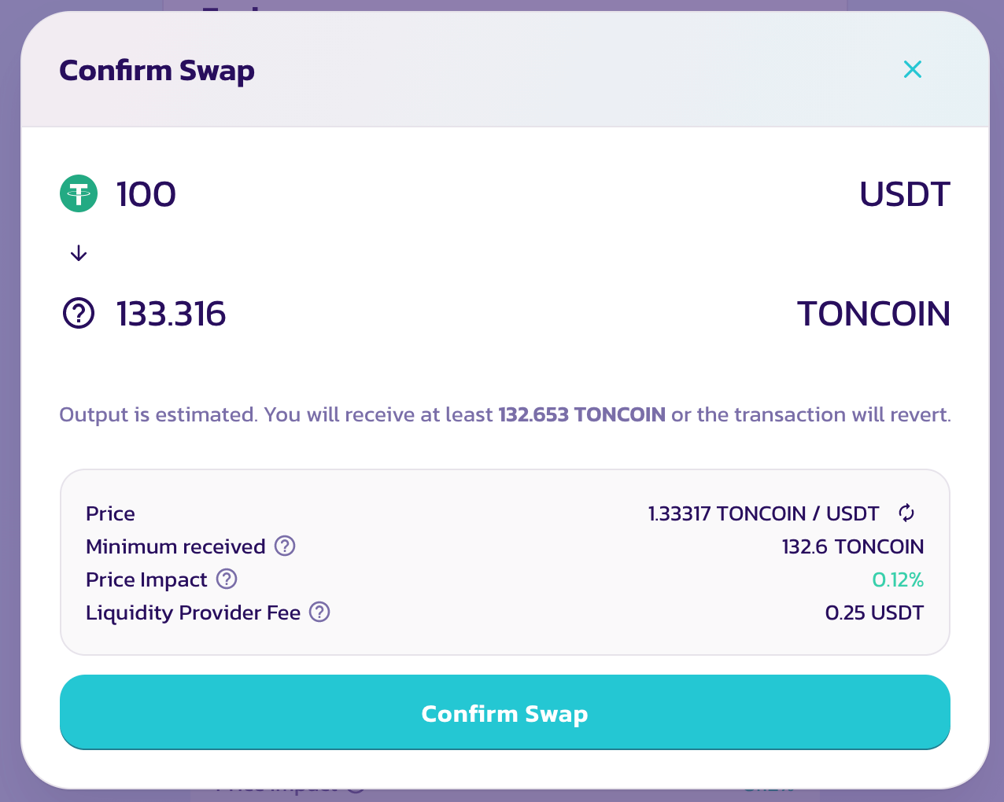Open the Liquidity Provider Fee help icon
The width and height of the screenshot is (1004, 802).
click(x=319, y=612)
